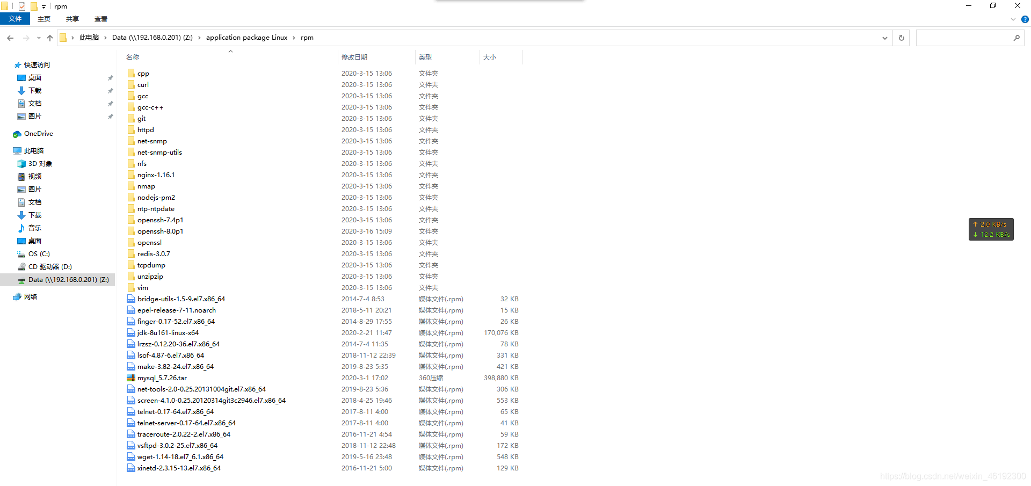Open Explorer help icon
The image size is (1031, 486).
tap(1025, 19)
